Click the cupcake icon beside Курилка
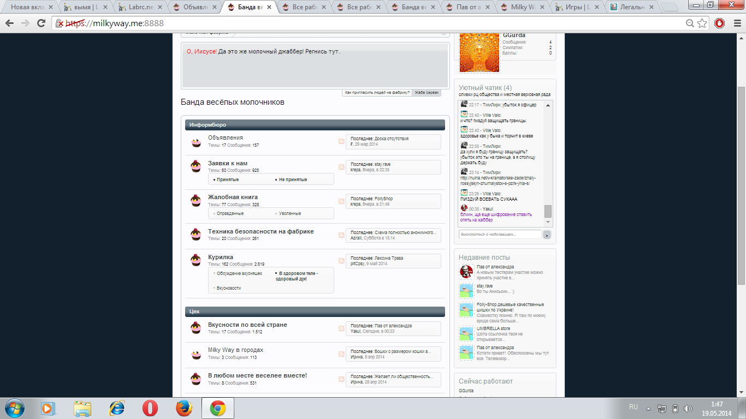The width and height of the screenshot is (746, 419). (196, 260)
